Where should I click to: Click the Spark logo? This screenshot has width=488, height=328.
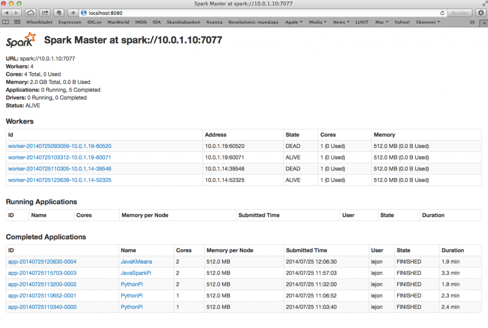click(21, 40)
